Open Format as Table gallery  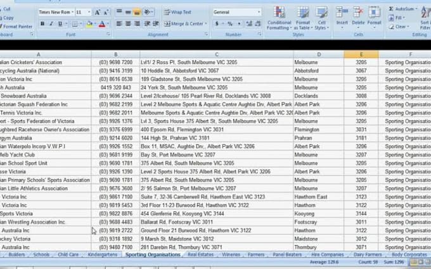pyautogui.click(x=303, y=18)
